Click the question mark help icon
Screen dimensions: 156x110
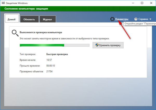tap(136, 19)
